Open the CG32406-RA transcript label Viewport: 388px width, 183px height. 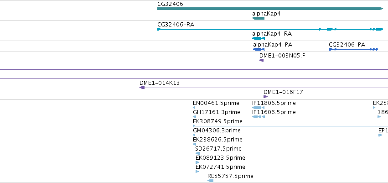pos(176,25)
